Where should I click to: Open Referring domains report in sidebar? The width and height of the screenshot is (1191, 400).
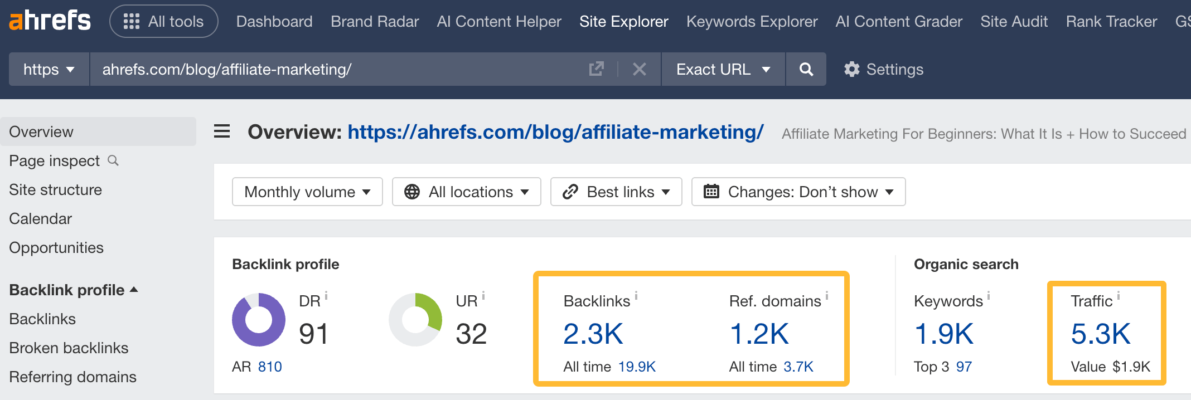coord(73,377)
